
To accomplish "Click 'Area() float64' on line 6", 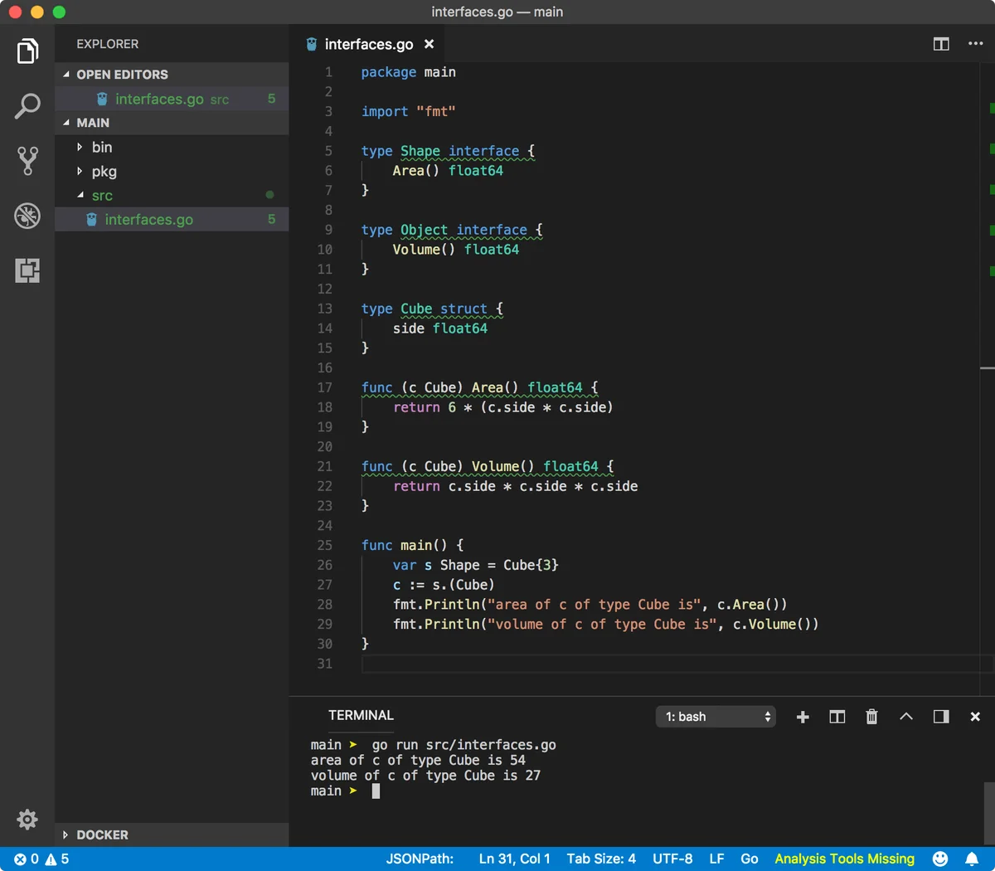I will (x=448, y=171).
